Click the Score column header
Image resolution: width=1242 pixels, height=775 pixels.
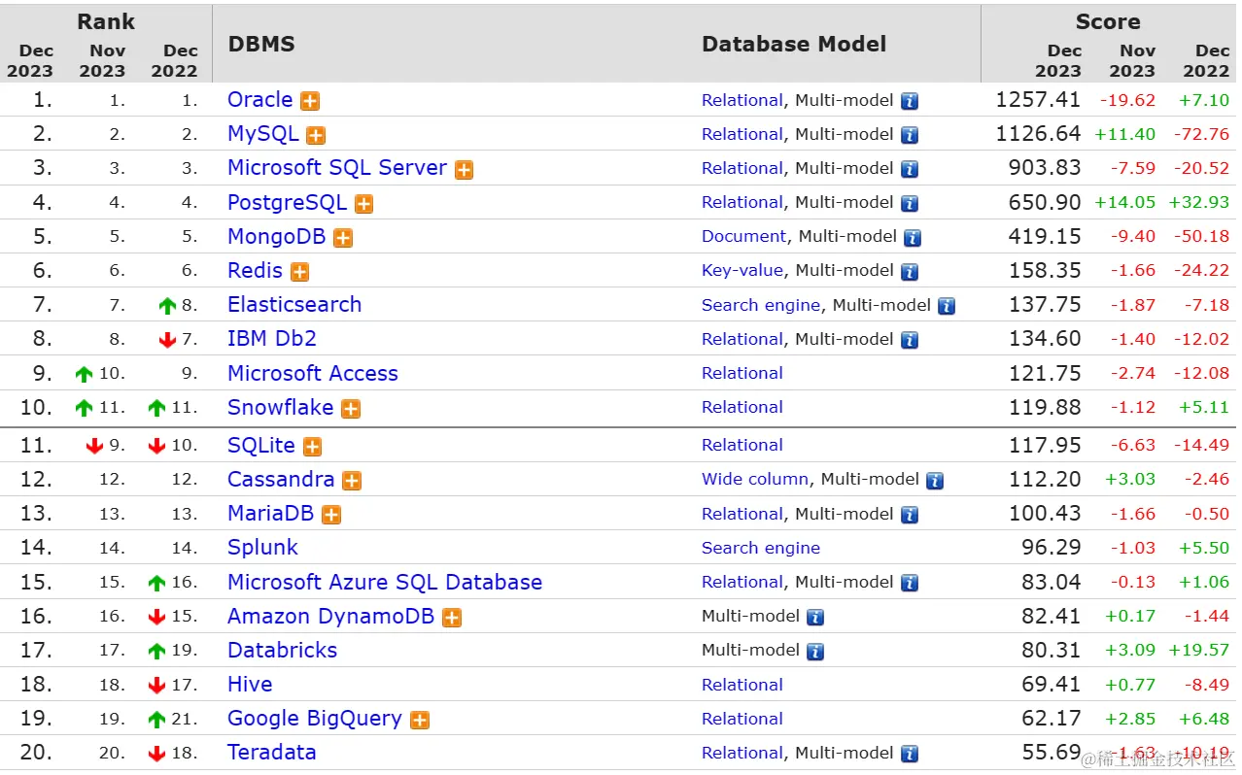click(1108, 21)
